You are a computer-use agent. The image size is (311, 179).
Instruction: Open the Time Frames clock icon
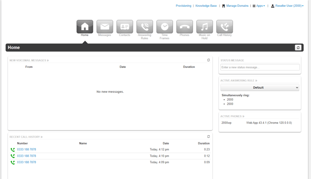pyautogui.click(x=165, y=26)
